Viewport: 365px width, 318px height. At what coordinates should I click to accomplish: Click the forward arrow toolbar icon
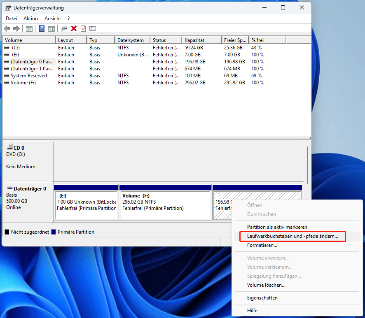(16, 28)
